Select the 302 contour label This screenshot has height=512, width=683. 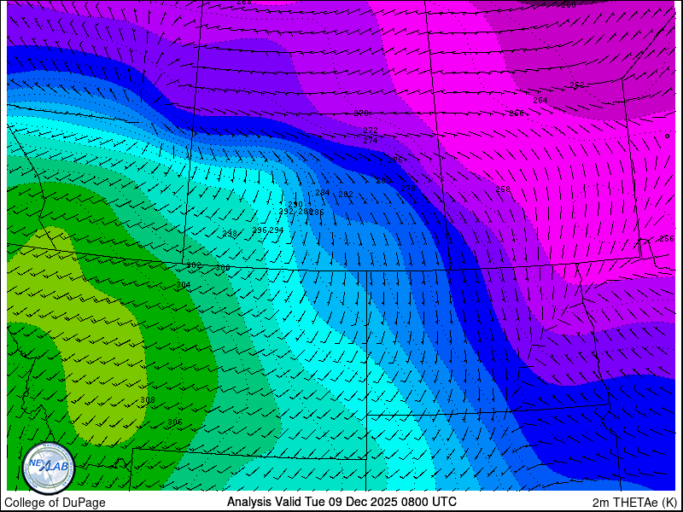pyautogui.click(x=194, y=265)
